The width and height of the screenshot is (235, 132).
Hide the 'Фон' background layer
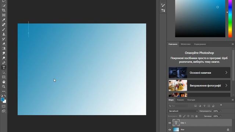[170, 130]
